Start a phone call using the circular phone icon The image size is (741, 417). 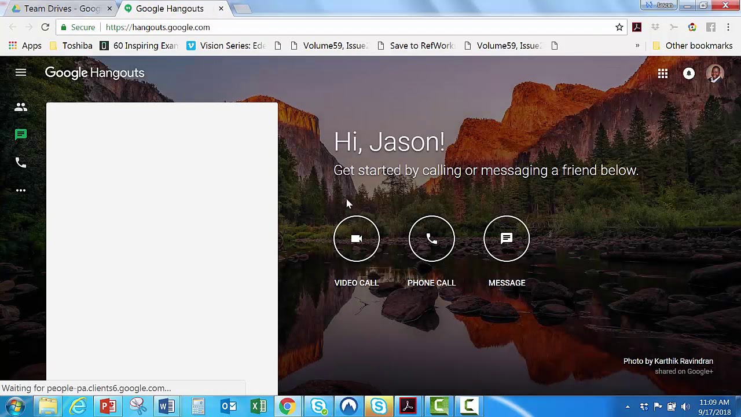[x=431, y=239]
